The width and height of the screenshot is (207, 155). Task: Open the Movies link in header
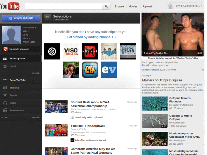pyautogui.click(x=133, y=6)
